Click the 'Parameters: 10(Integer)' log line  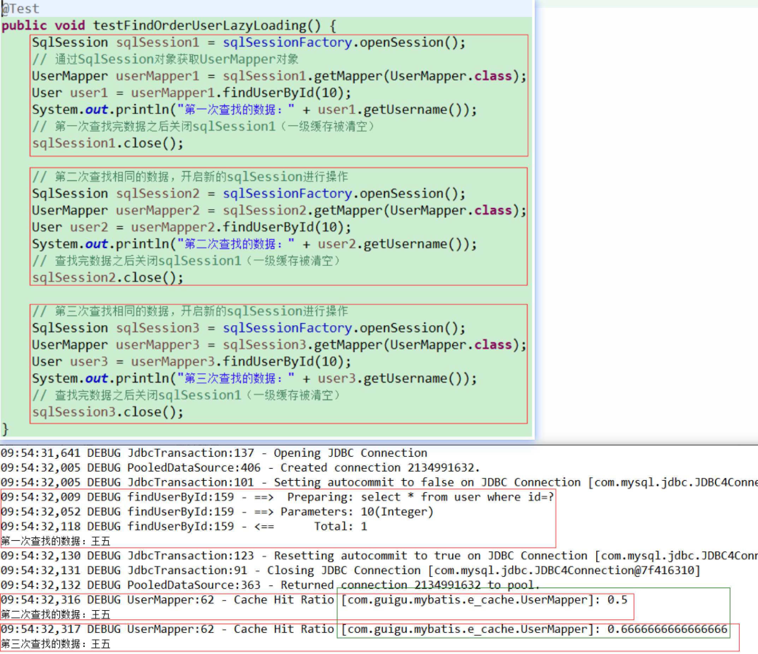217,512
